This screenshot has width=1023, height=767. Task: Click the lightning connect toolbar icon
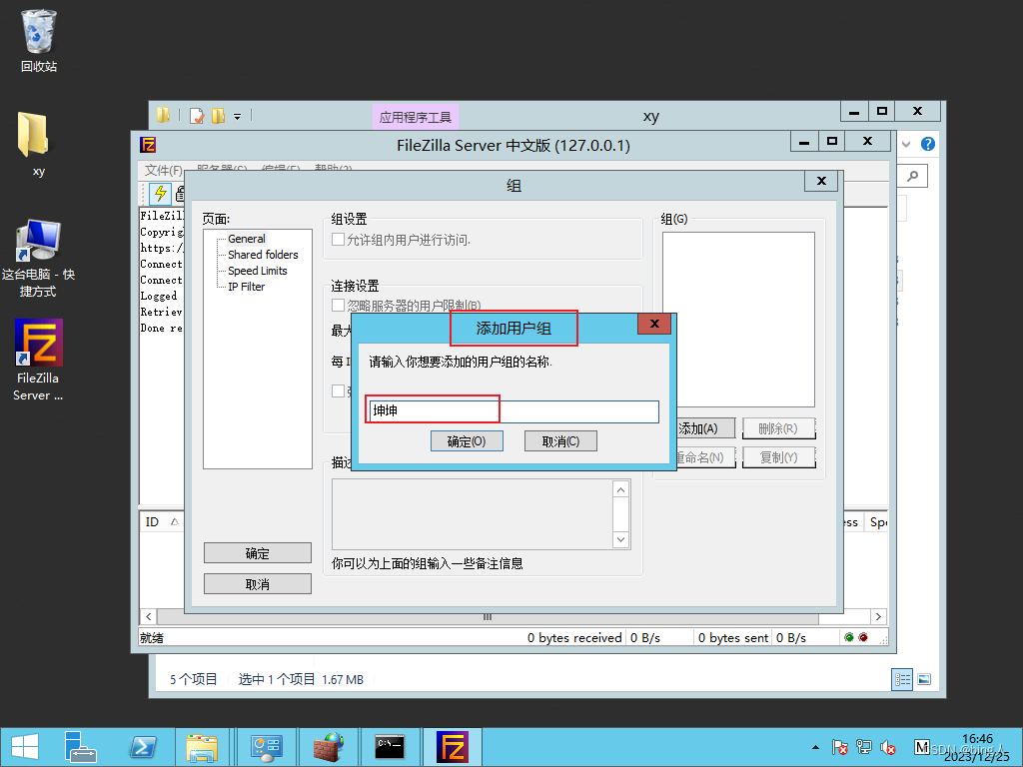pyautogui.click(x=160, y=194)
